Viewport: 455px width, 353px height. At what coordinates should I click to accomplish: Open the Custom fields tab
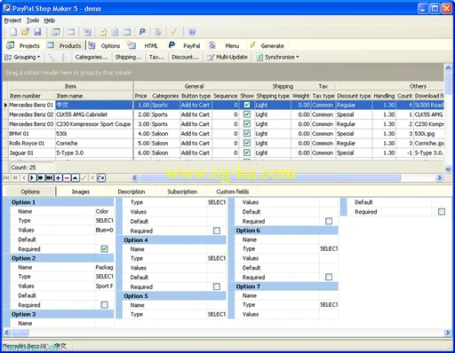tap(233, 192)
